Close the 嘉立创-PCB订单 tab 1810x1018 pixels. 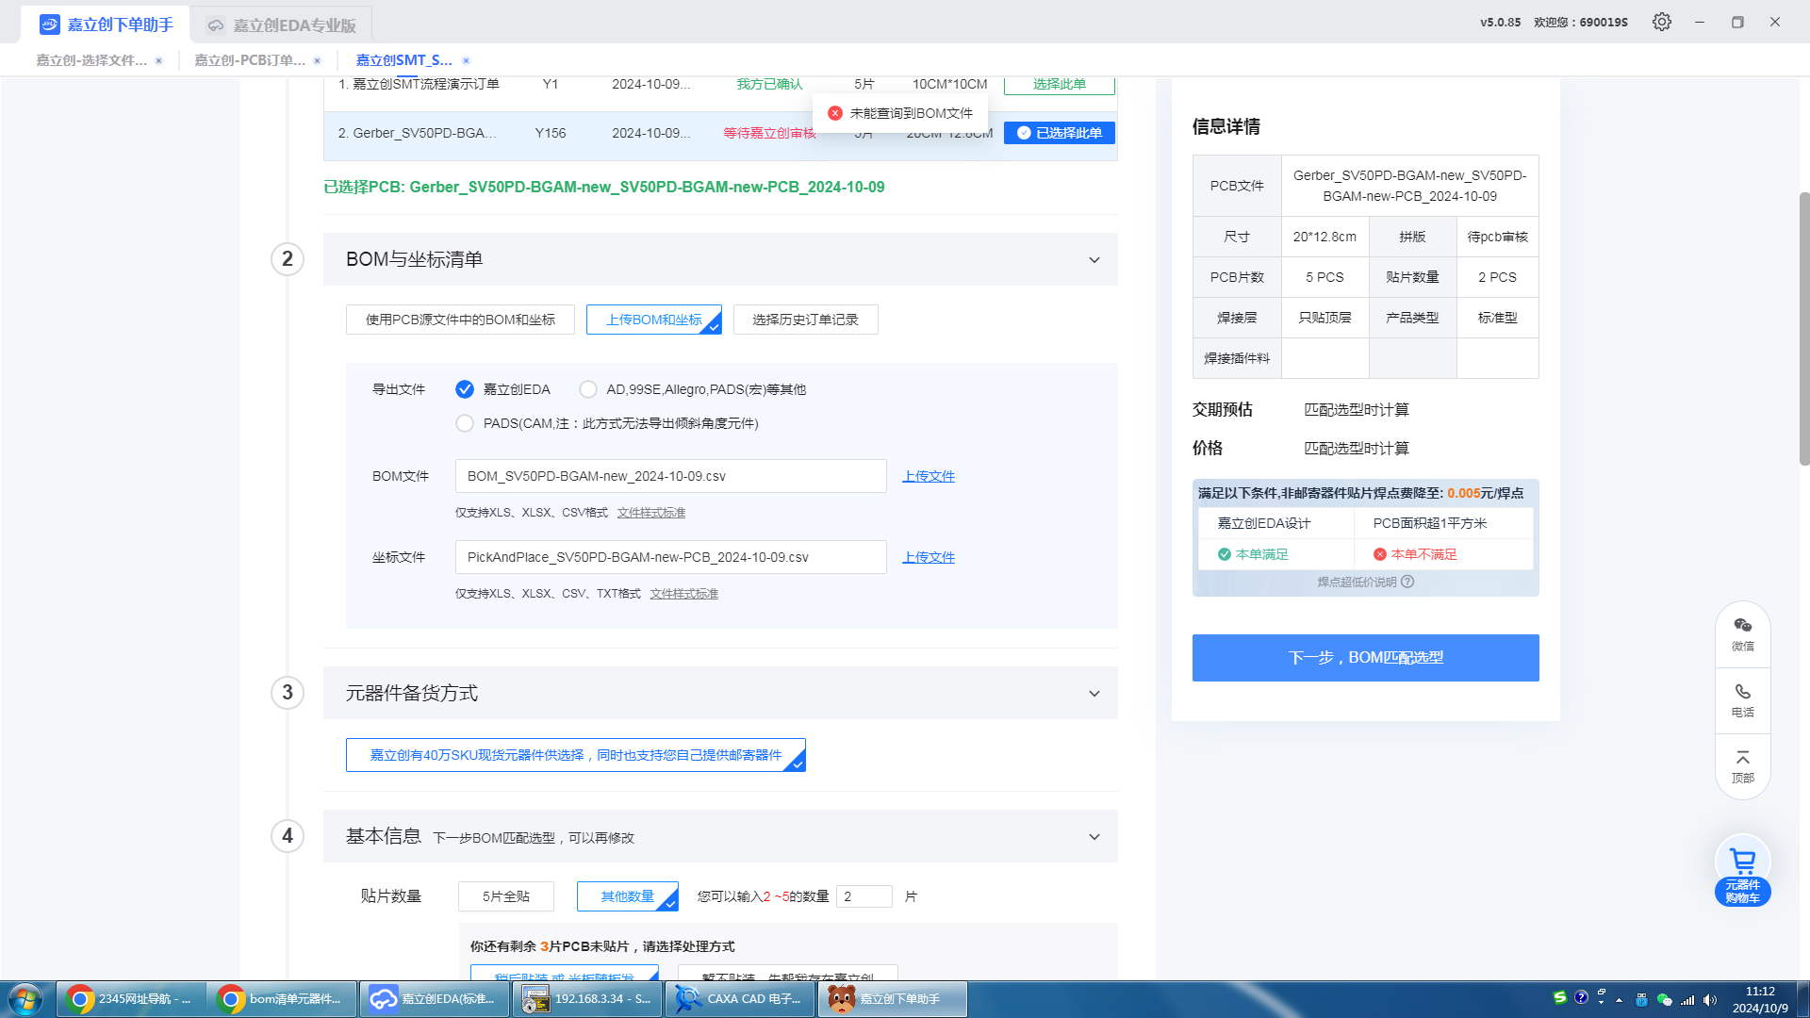pos(317,60)
